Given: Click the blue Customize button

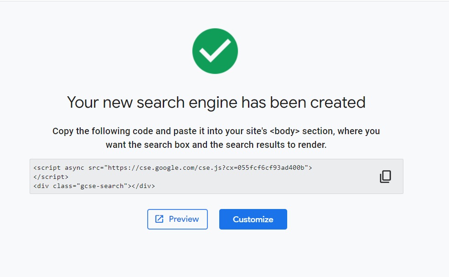Looking at the screenshot, I should pos(253,219).
